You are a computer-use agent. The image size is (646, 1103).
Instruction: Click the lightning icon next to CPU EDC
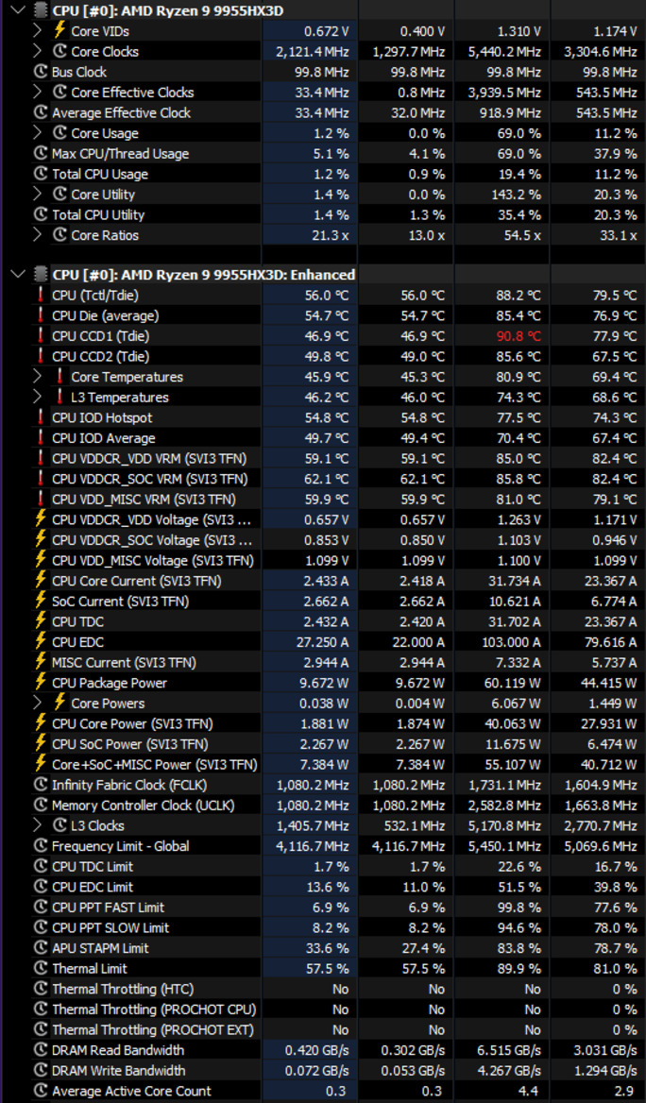click(41, 642)
